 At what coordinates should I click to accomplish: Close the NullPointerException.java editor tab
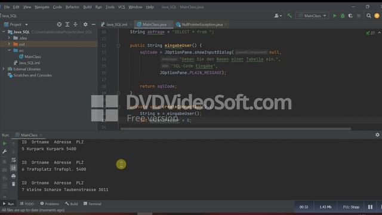click(x=226, y=24)
